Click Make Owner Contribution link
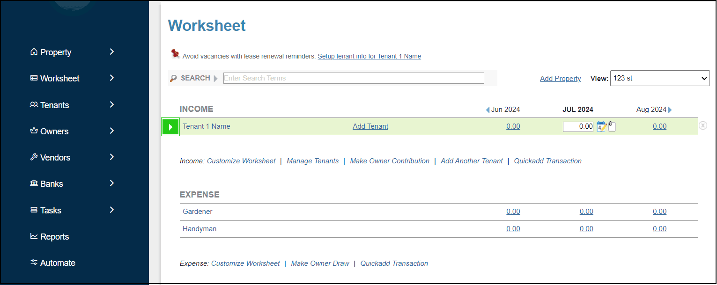The height and width of the screenshot is (285, 717). click(389, 161)
